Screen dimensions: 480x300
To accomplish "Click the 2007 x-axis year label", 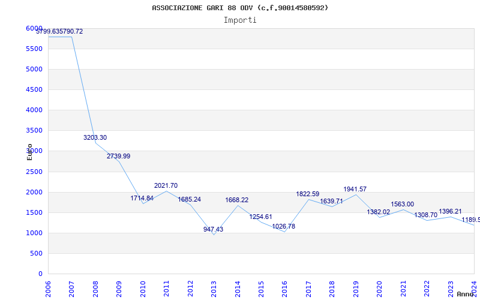I will (x=71, y=289).
